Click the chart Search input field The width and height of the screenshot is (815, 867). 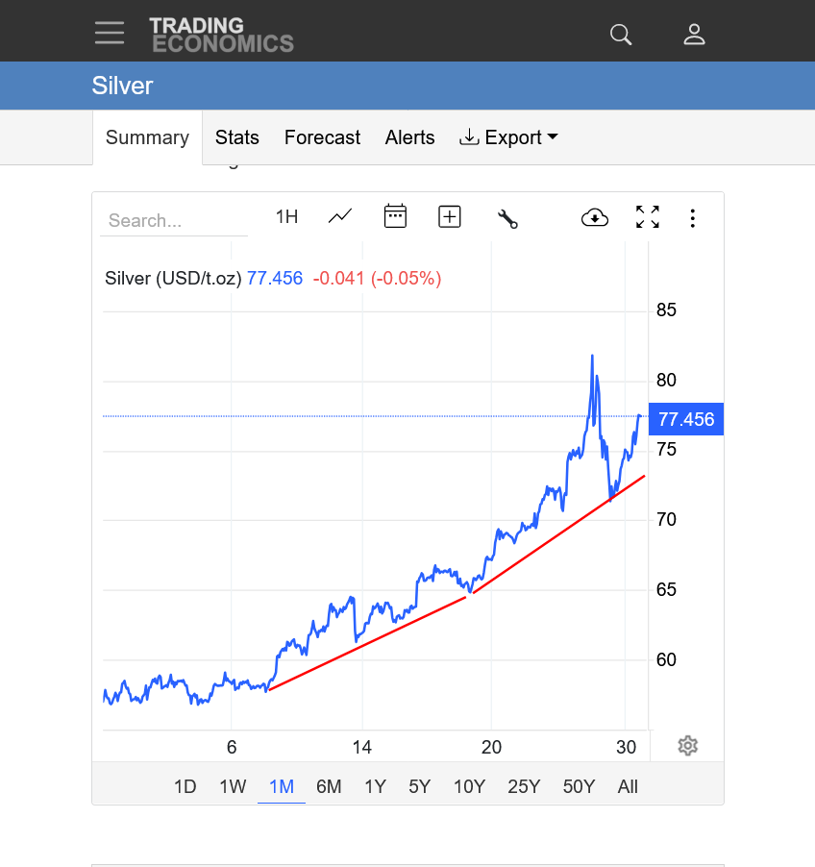[x=173, y=220]
